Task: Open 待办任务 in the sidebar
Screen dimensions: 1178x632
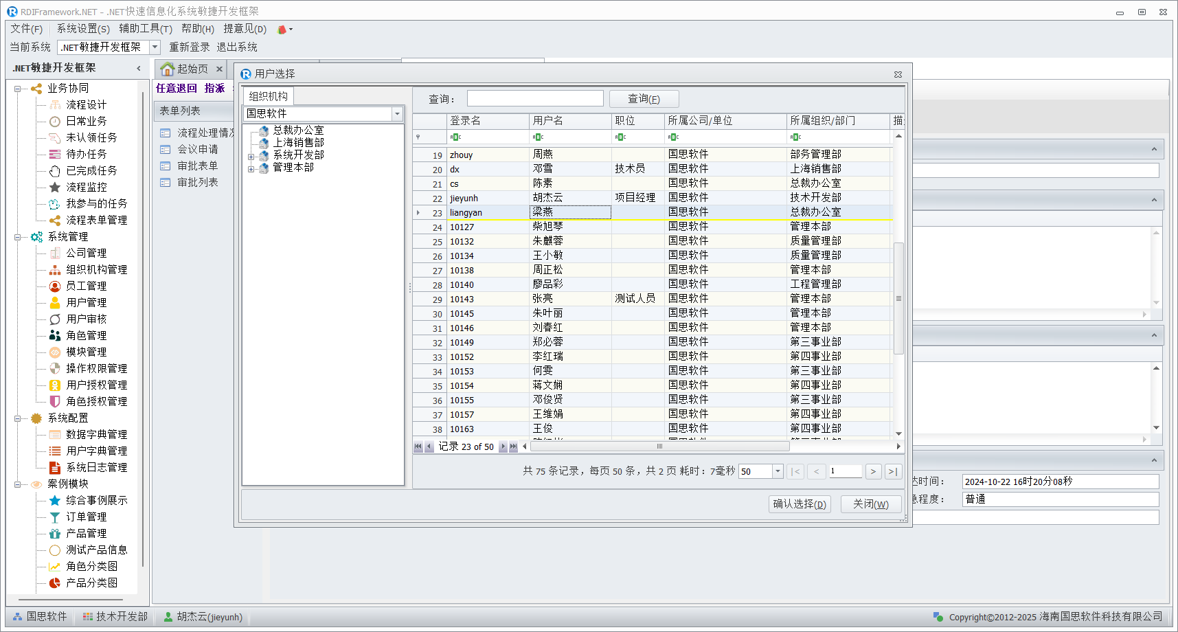Action: (x=86, y=154)
